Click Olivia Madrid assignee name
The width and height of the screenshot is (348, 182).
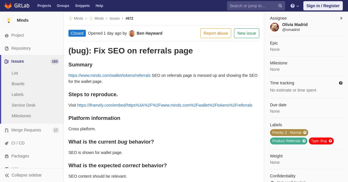295,25
